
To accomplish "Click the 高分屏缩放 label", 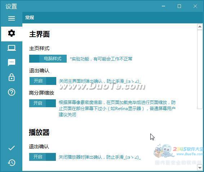I will point(41,93).
